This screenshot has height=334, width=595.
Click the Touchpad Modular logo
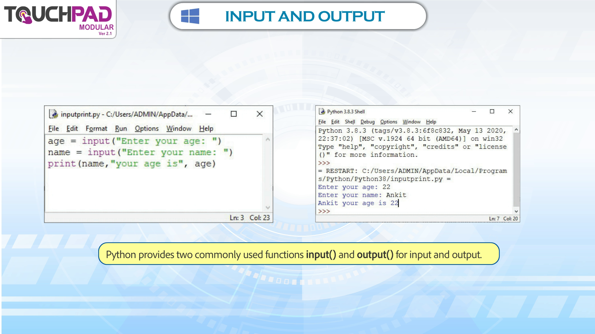[x=58, y=19]
